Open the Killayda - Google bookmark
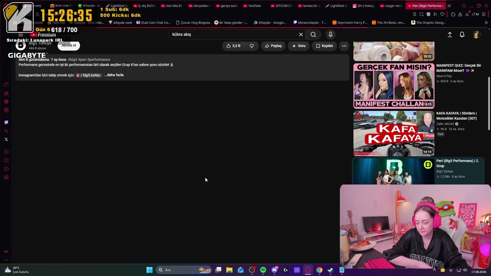This screenshot has width=491, height=276. [270, 23]
